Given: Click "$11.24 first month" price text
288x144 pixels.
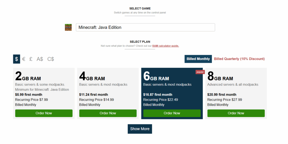Looking at the screenshot, I should click(93, 95).
